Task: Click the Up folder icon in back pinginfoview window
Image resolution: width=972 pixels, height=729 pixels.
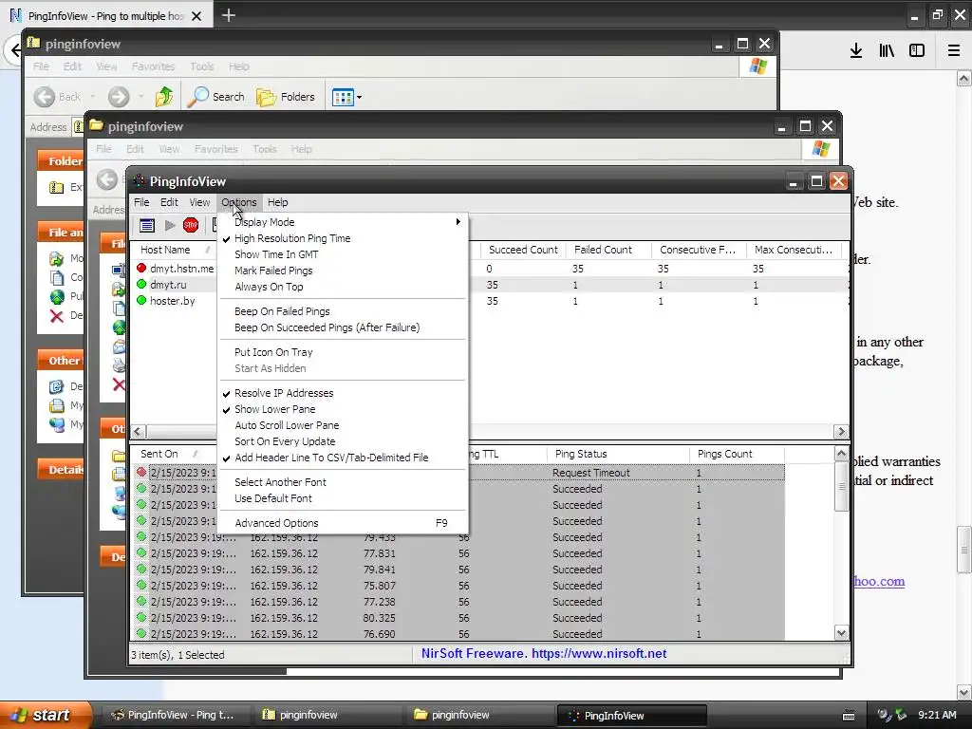Action: pyautogui.click(x=164, y=96)
